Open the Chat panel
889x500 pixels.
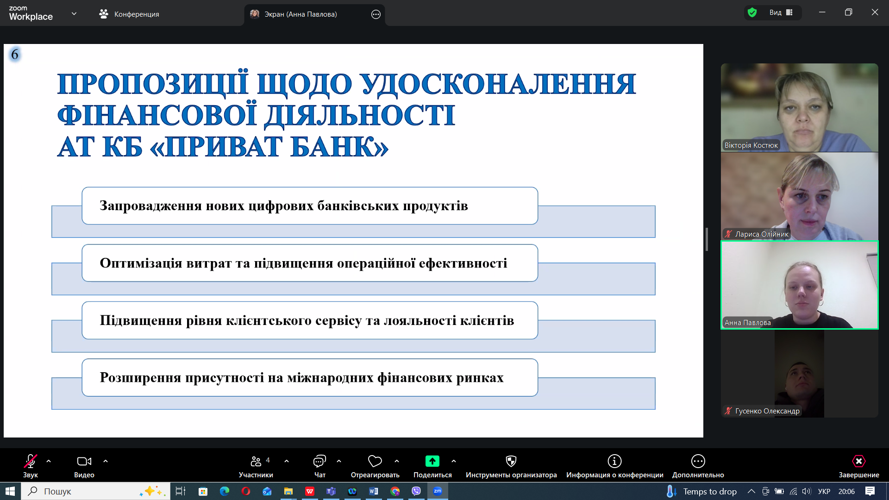point(319,461)
